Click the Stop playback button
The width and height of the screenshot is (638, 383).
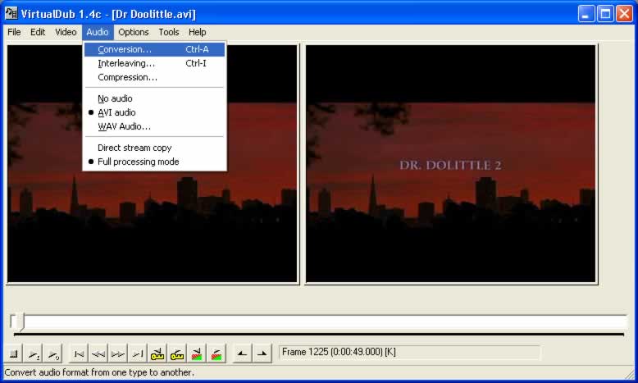(x=13, y=353)
